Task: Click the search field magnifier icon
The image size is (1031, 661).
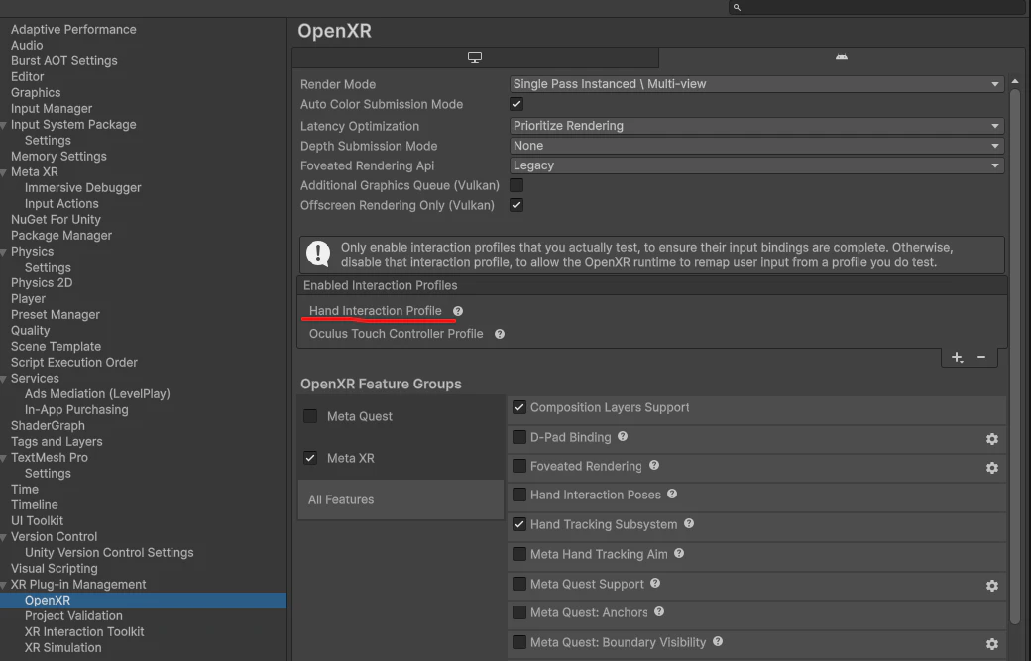Action: pyautogui.click(x=737, y=7)
